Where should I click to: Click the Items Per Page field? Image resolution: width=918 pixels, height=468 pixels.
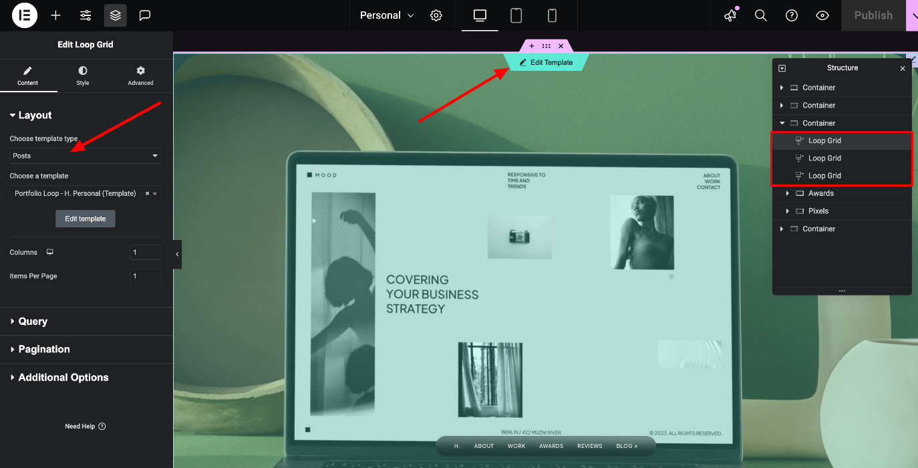click(145, 276)
